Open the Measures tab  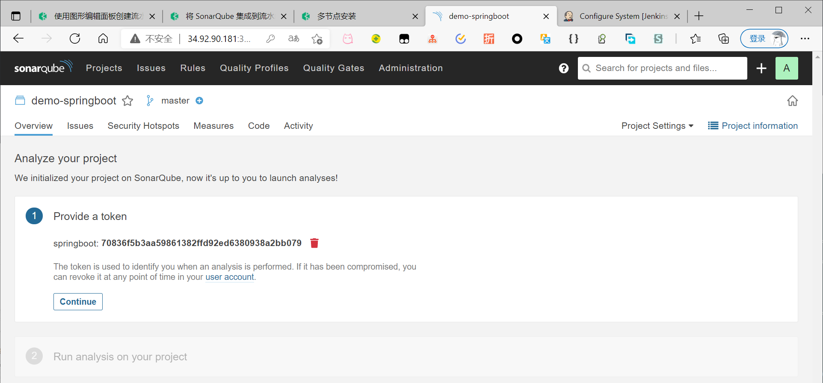click(x=213, y=126)
